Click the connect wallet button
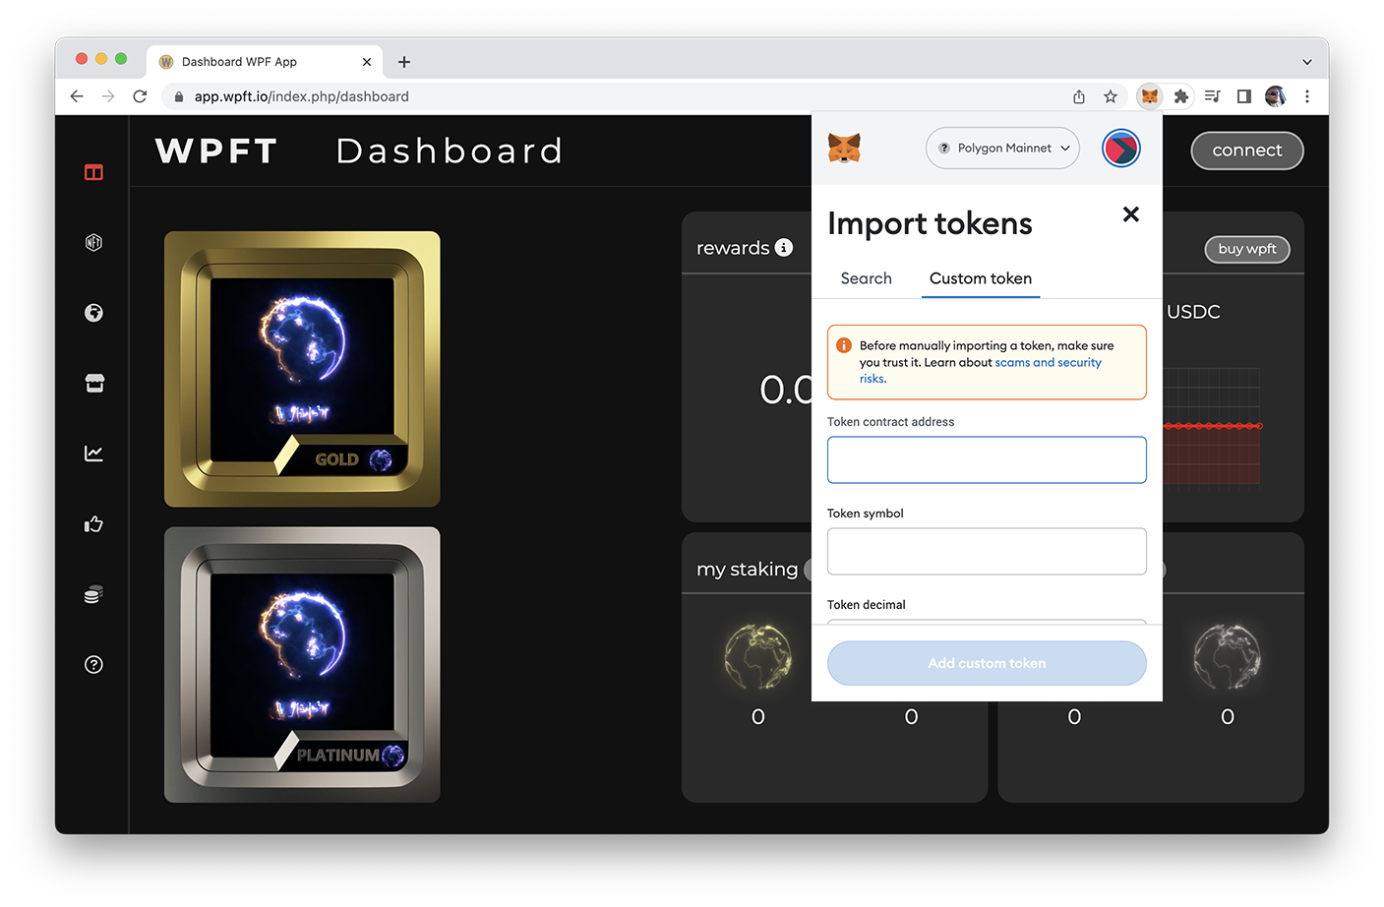This screenshot has height=907, width=1384. pyautogui.click(x=1247, y=151)
